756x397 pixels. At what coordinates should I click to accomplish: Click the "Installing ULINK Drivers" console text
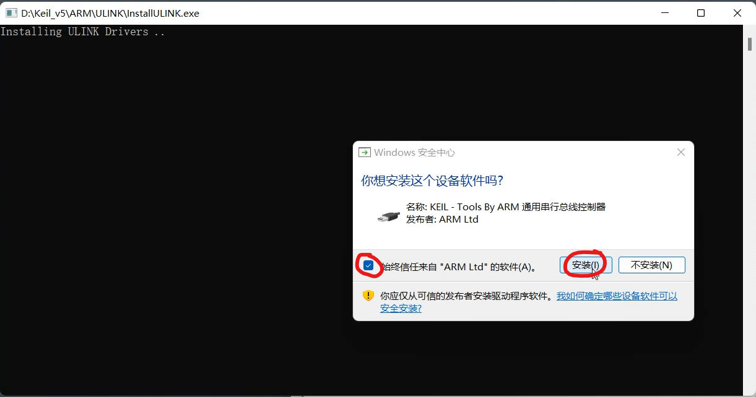82,32
